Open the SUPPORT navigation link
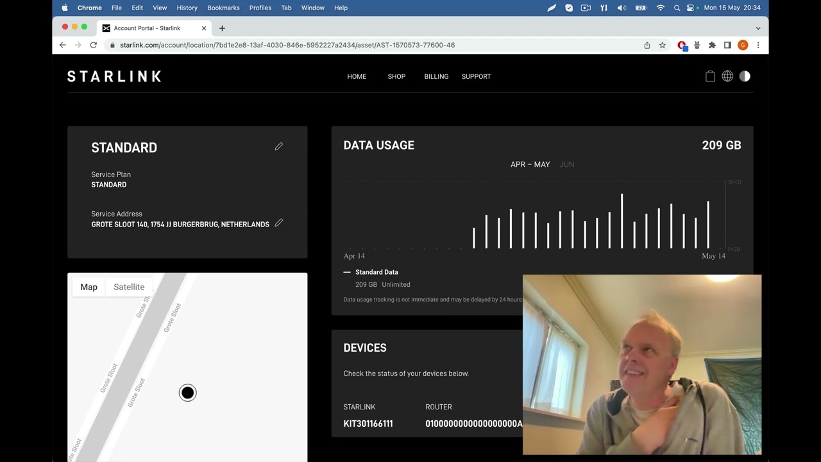Image resolution: width=821 pixels, height=462 pixels. tap(476, 76)
